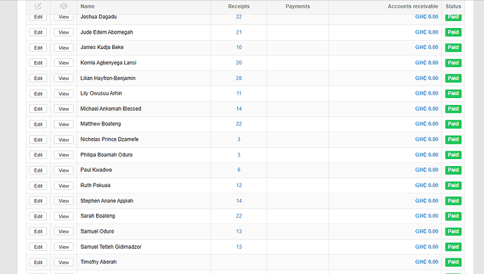
Task: Open Ruth Pokuaa's 12 receipts
Action: click(238, 185)
